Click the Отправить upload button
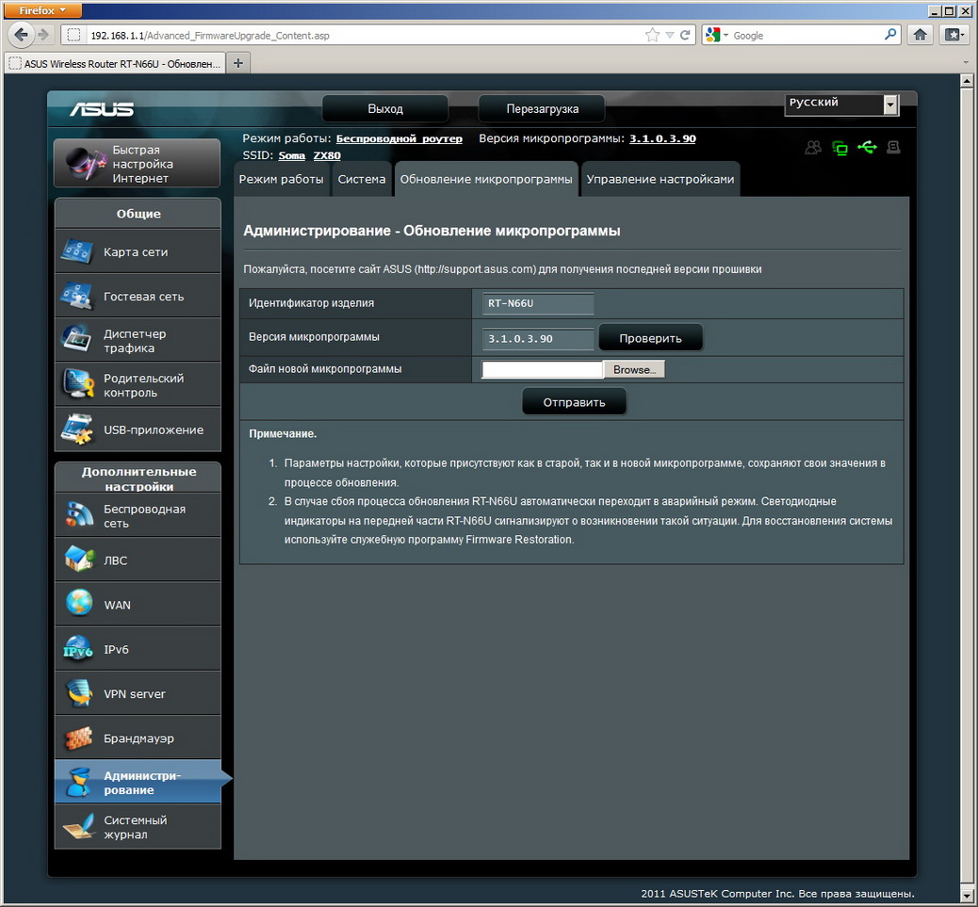 (574, 402)
